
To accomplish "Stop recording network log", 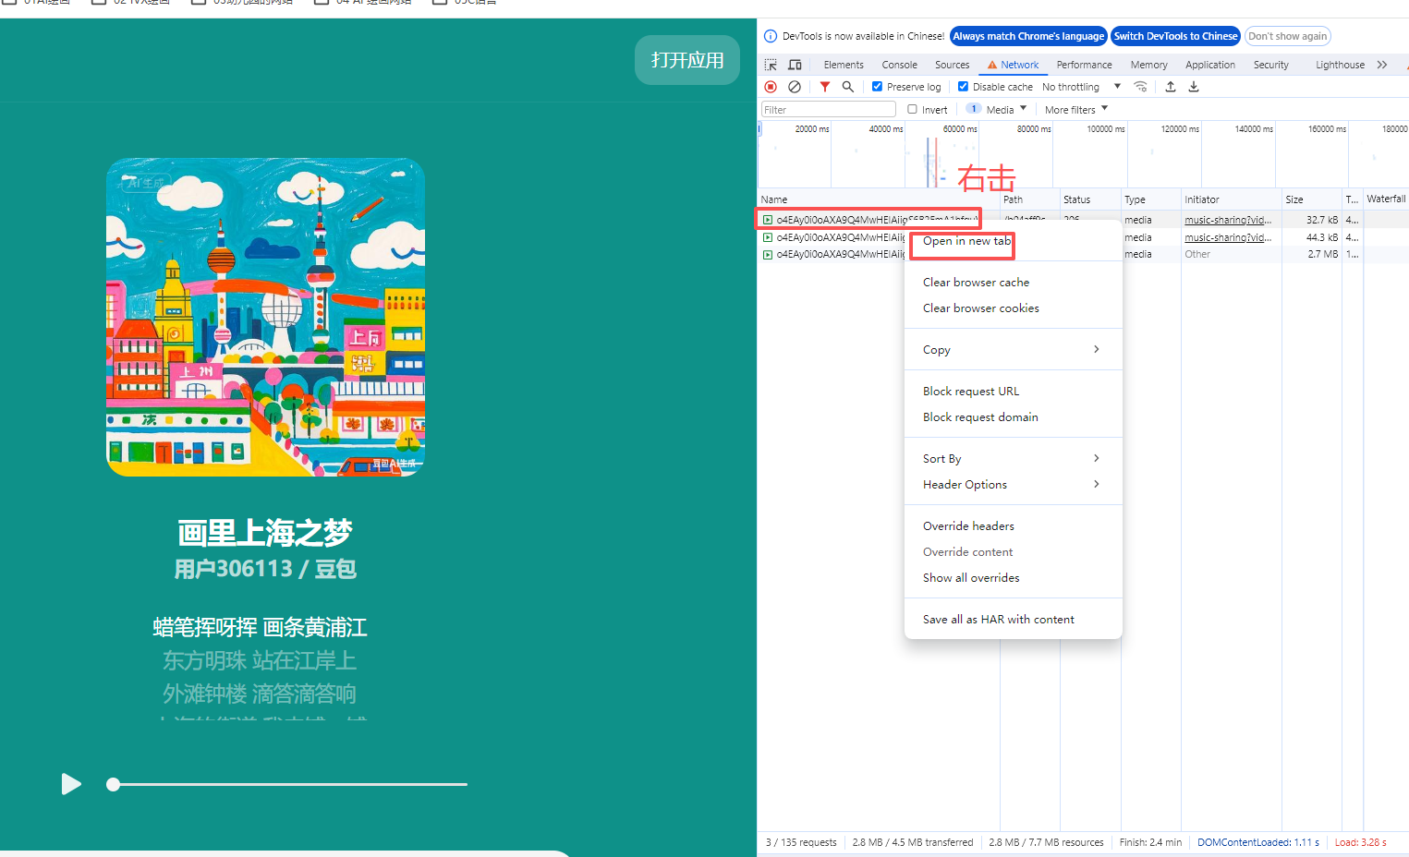I will click(x=771, y=87).
